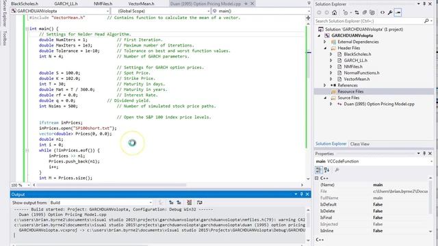Switch to the NMFiles.h tab
Screen dimensions: 438x246
point(103,3)
